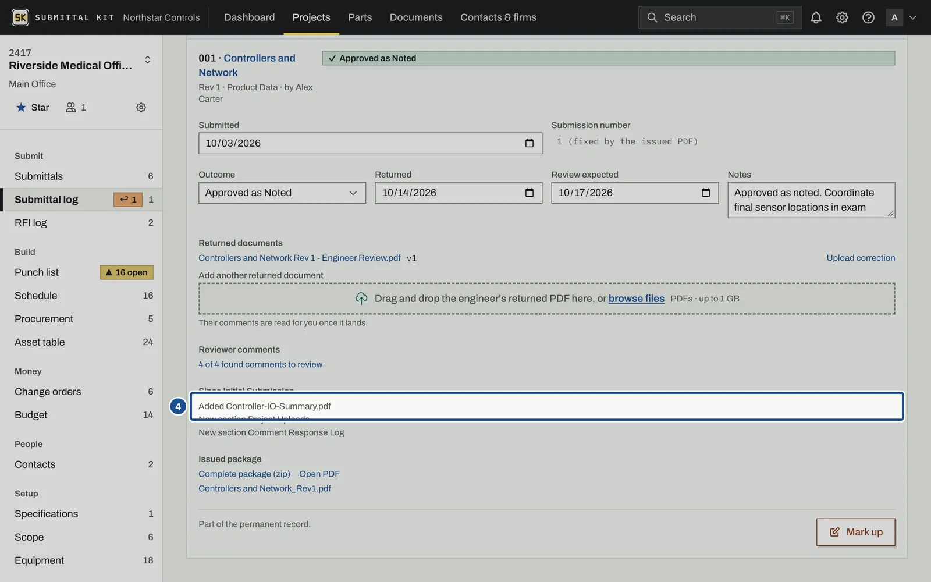Click the Submittal Kit logo icon

(20, 17)
